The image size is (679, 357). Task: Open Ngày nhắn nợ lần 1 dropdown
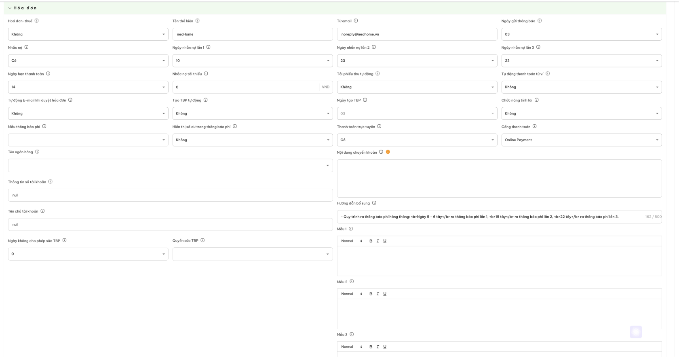coord(253,61)
